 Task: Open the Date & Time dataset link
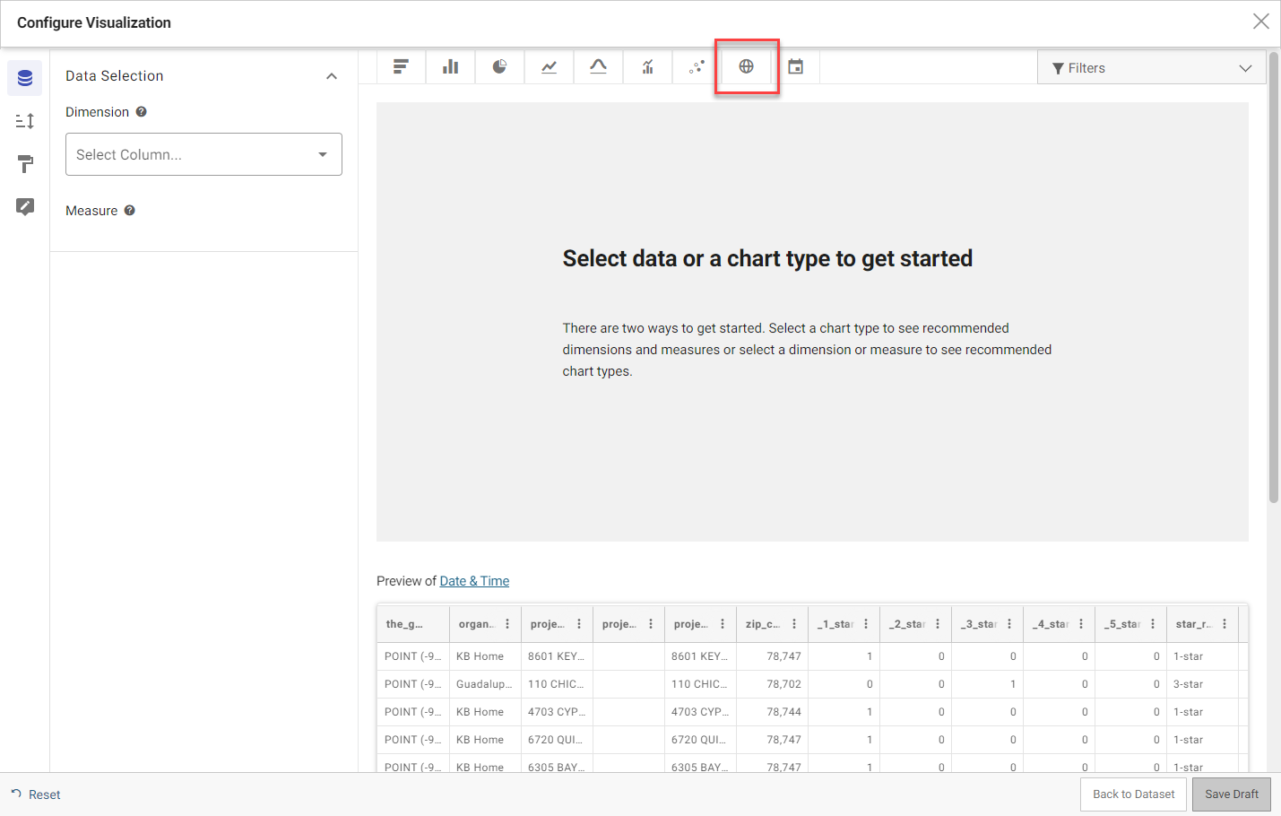point(474,581)
